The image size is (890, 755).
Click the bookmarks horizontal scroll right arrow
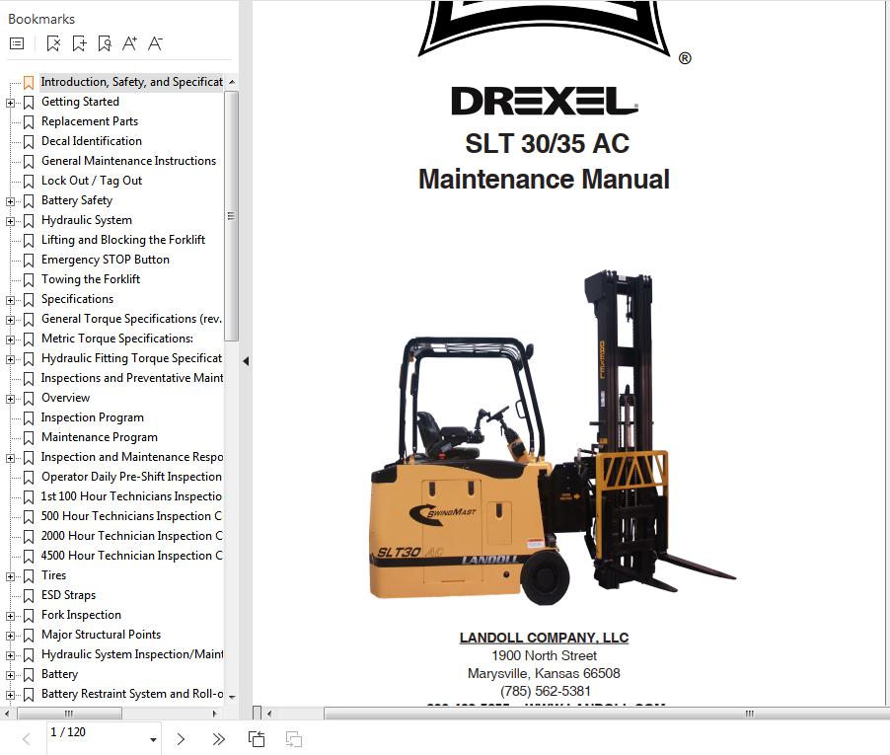[x=214, y=713]
